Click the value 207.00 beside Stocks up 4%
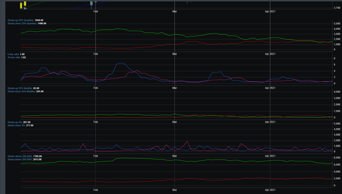Viewport: 342px width, 194px height. [27, 122]
